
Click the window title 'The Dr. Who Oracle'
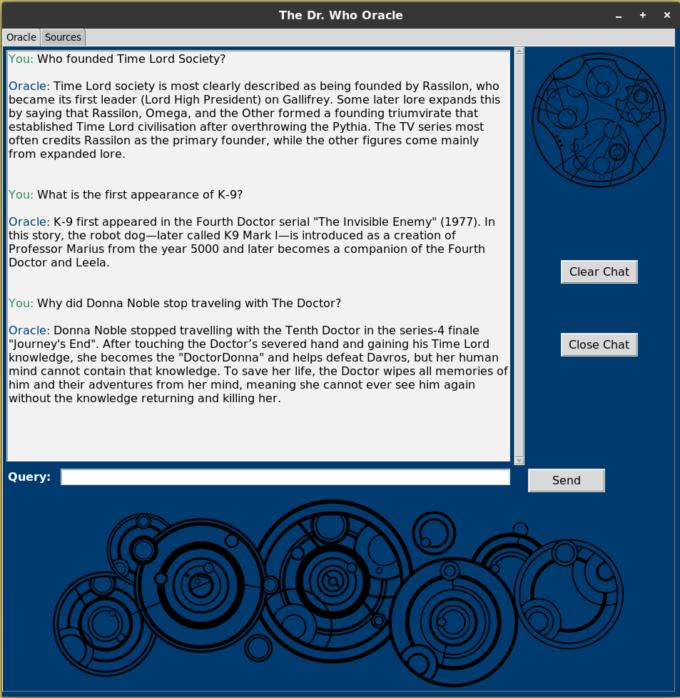(x=340, y=16)
